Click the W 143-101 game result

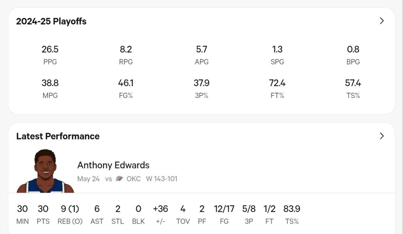pyautogui.click(x=162, y=179)
